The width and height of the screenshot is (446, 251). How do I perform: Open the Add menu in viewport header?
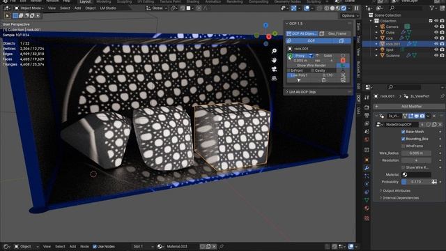(77, 8)
